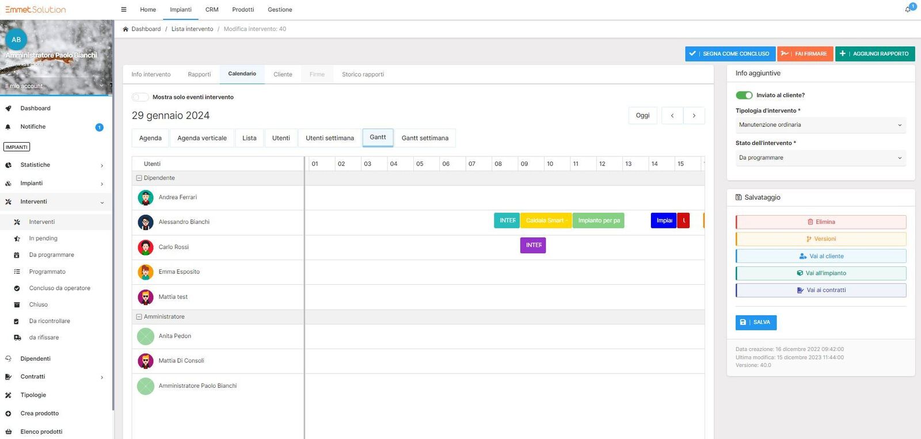Click Carlo Rossi's avatar icon
The image size is (921, 439).
(146, 247)
